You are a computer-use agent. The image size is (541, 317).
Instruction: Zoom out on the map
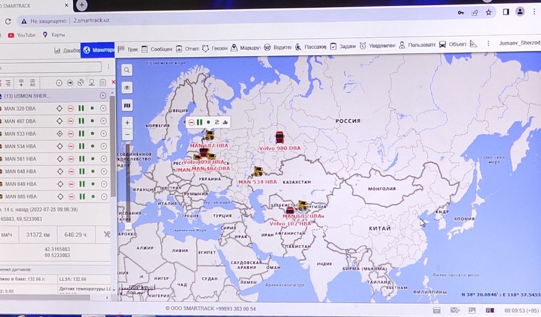tap(127, 135)
